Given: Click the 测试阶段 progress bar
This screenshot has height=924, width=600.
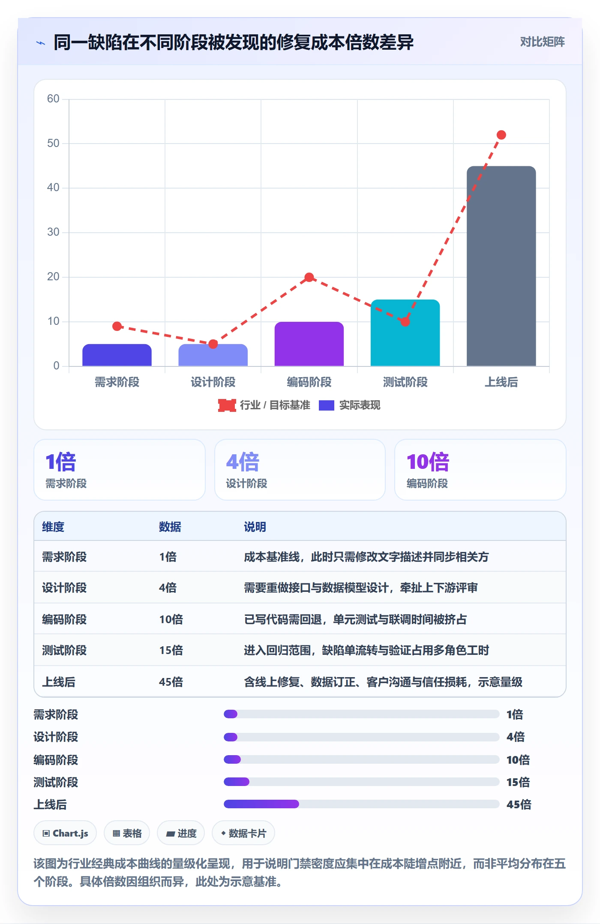Looking at the screenshot, I should tap(362, 782).
